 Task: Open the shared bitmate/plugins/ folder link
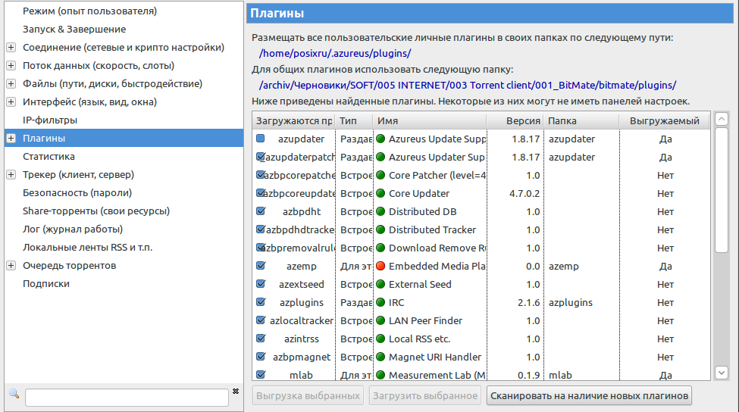(x=468, y=86)
